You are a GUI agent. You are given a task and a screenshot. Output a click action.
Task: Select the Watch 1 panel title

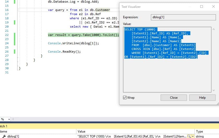(3, 126)
